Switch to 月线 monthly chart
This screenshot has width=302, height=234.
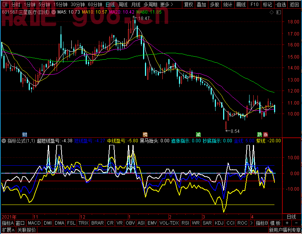(136, 5)
